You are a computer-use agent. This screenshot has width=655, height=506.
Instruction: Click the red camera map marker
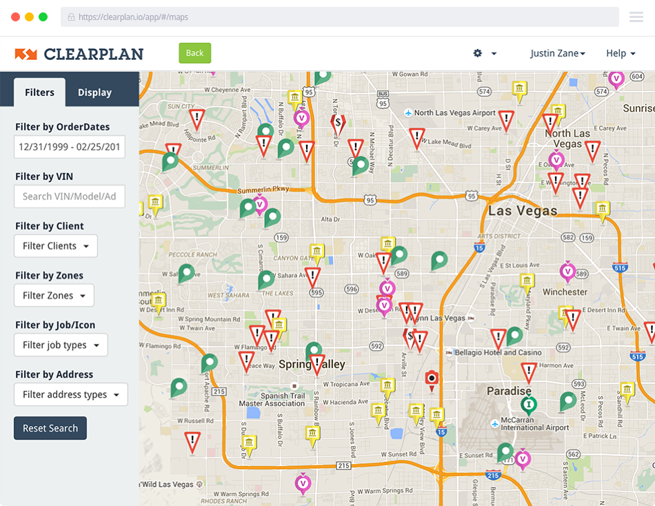point(432,378)
